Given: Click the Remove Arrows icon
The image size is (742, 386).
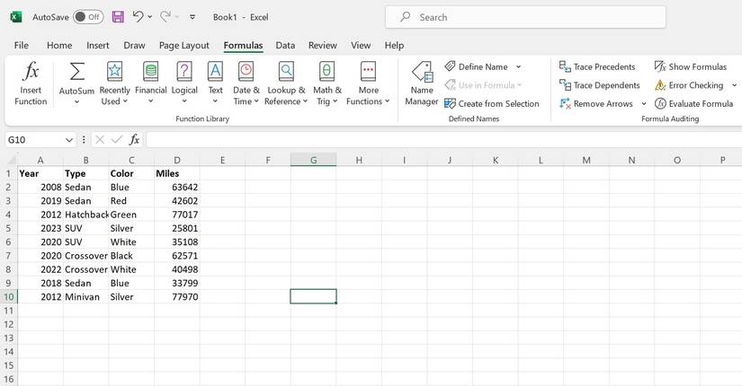Looking at the screenshot, I should (x=565, y=103).
